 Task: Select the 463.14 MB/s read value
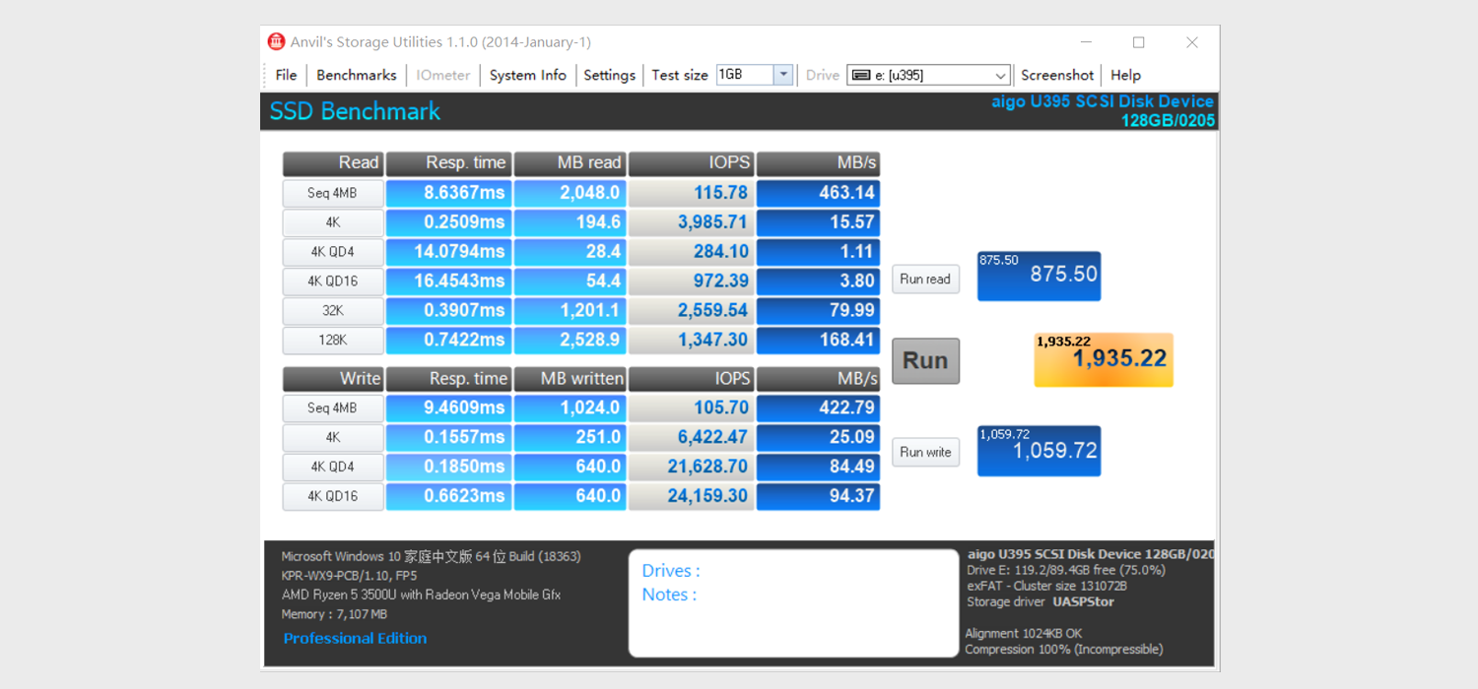click(818, 193)
